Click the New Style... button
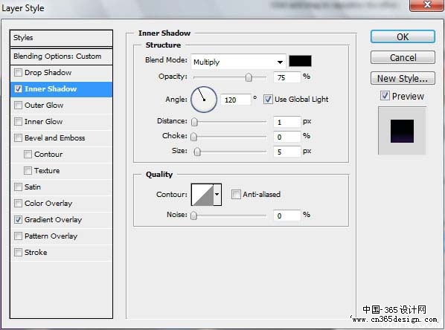 (x=403, y=78)
